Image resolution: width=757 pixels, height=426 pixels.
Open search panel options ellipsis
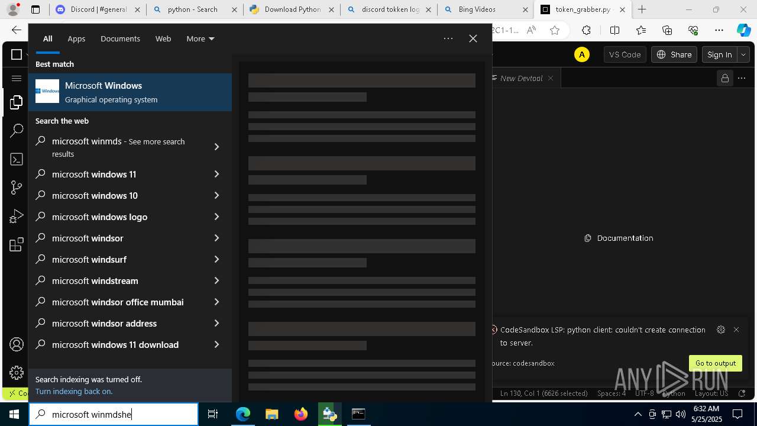pos(448,38)
